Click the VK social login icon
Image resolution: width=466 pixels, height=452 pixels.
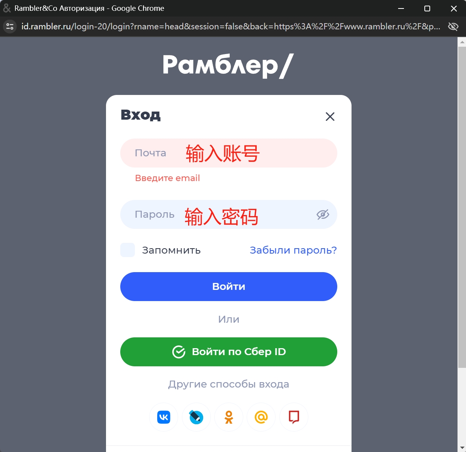click(x=163, y=417)
